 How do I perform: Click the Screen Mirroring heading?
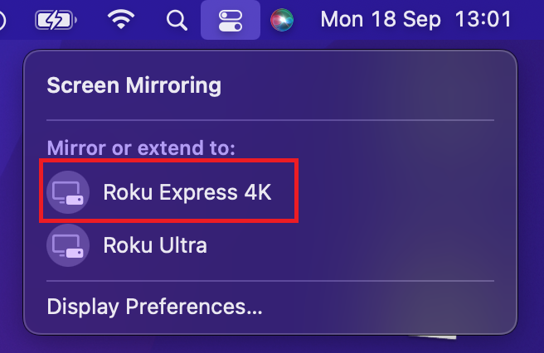point(134,85)
